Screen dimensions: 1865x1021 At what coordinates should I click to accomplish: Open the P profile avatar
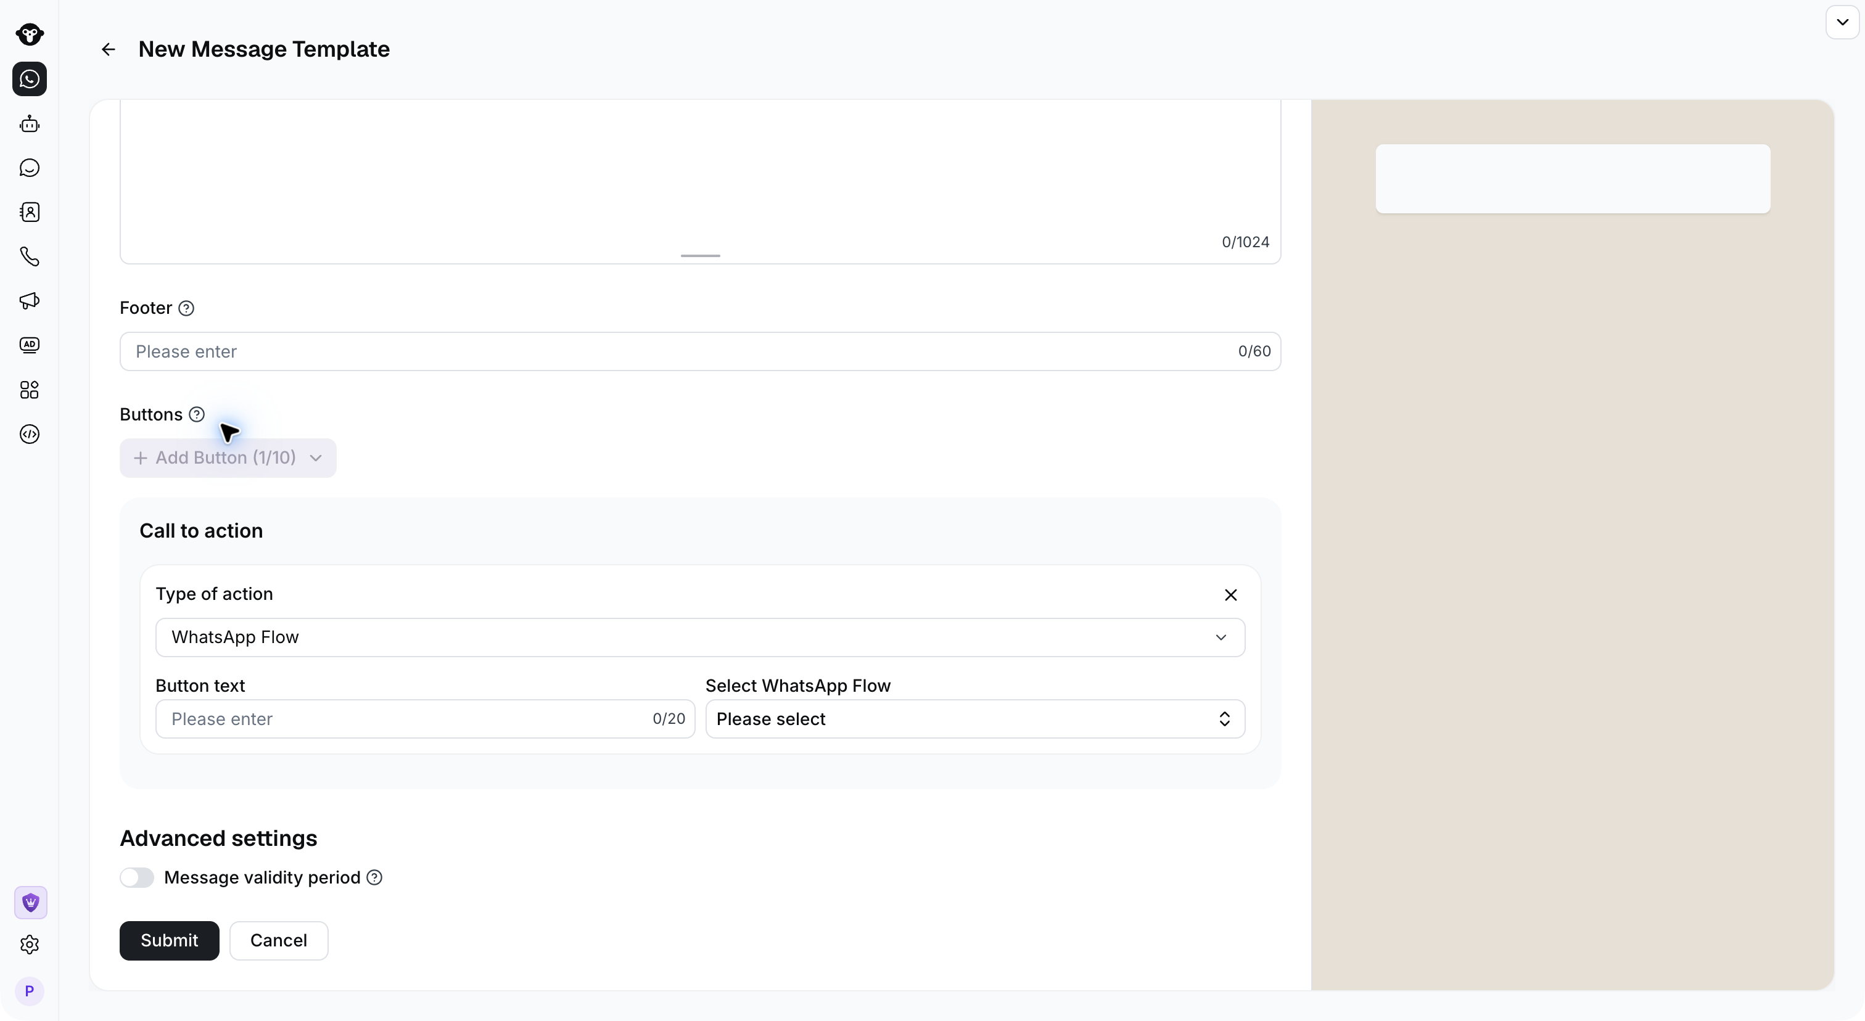coord(30,991)
